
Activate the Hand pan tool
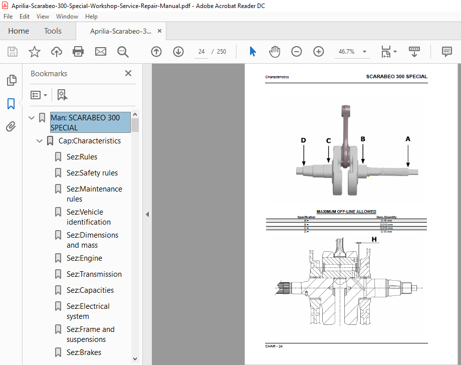point(275,52)
